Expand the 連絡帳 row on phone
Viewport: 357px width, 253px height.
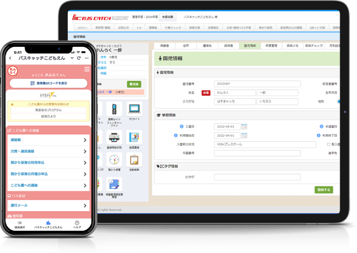(48, 140)
